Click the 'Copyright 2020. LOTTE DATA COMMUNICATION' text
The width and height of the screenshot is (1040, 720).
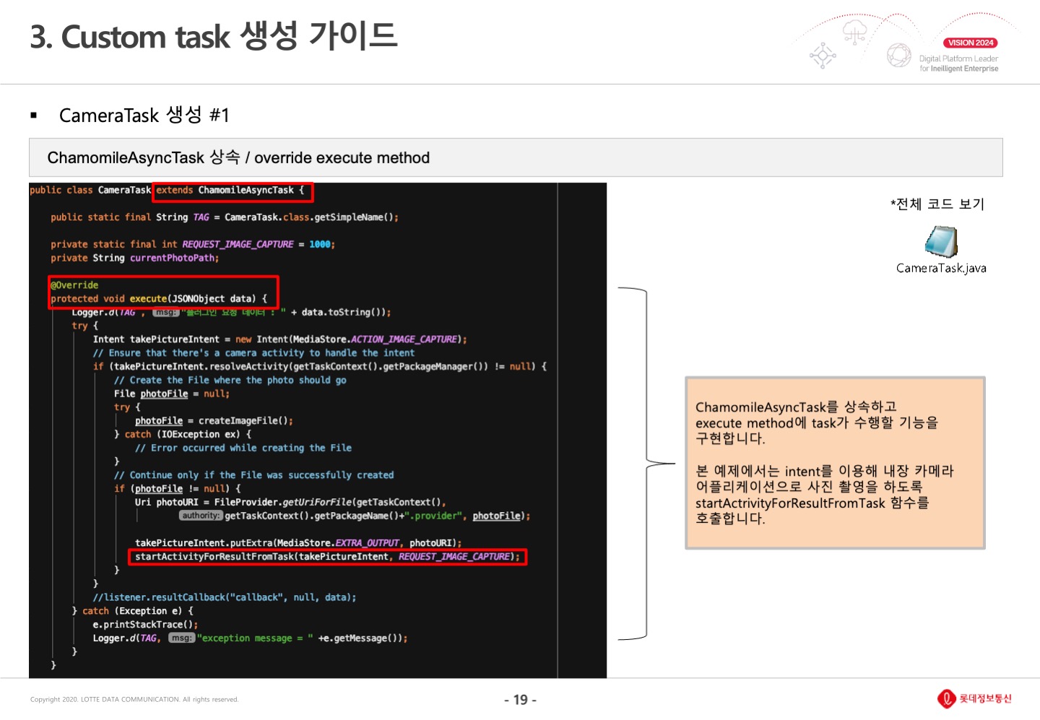click(134, 699)
